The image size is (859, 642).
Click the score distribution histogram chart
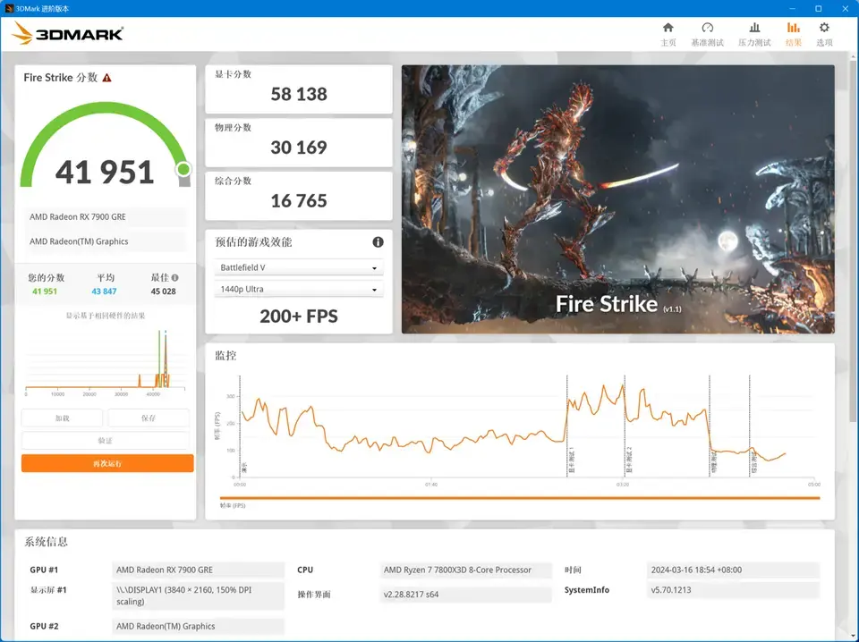point(106,361)
